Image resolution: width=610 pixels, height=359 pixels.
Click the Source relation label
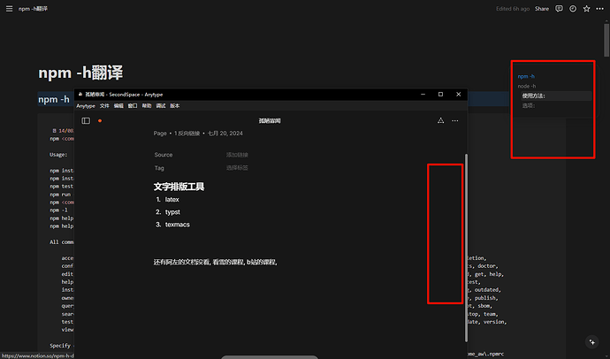pyautogui.click(x=163, y=155)
